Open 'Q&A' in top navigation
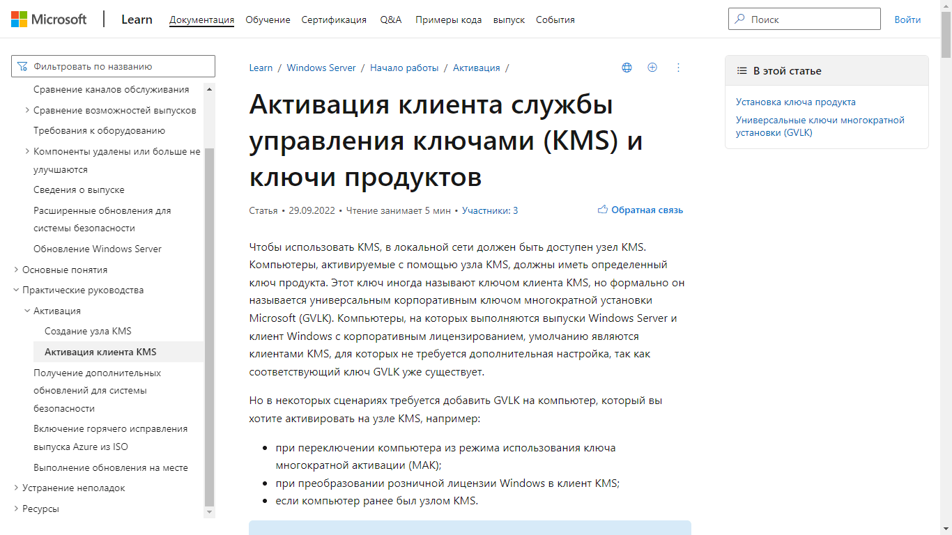The height and width of the screenshot is (535, 952). [391, 20]
